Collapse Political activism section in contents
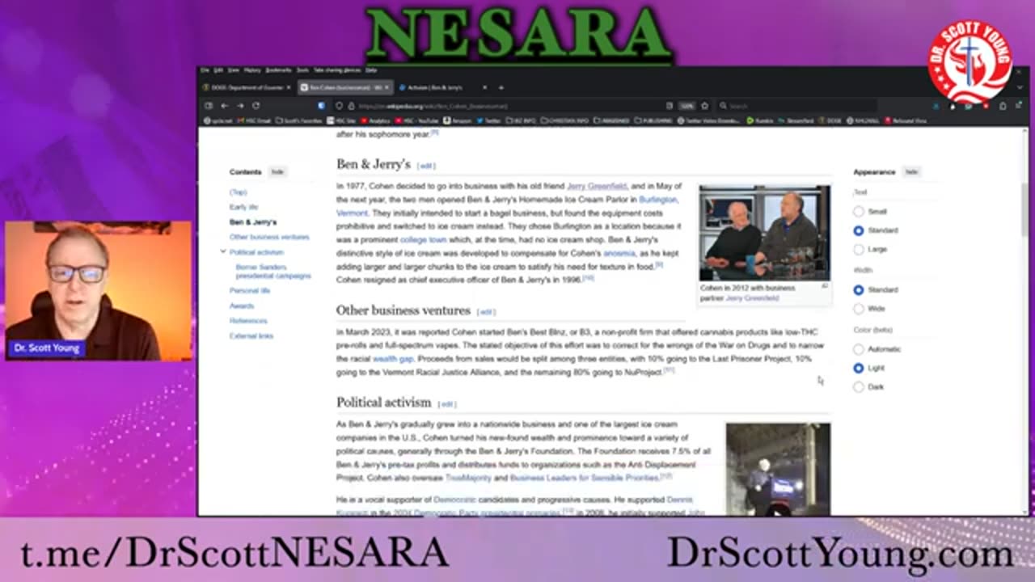Viewport: 1035px width, 582px height. coord(222,252)
